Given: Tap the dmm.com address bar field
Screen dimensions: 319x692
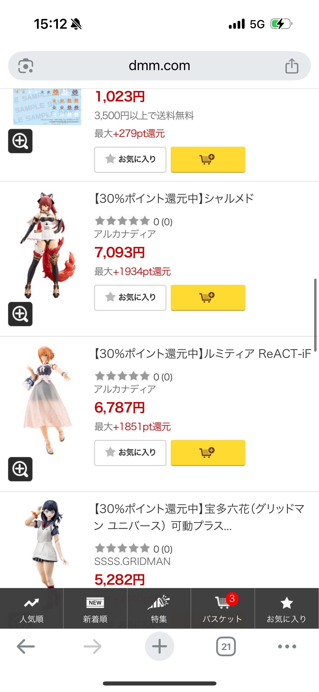Looking at the screenshot, I should point(159,66).
